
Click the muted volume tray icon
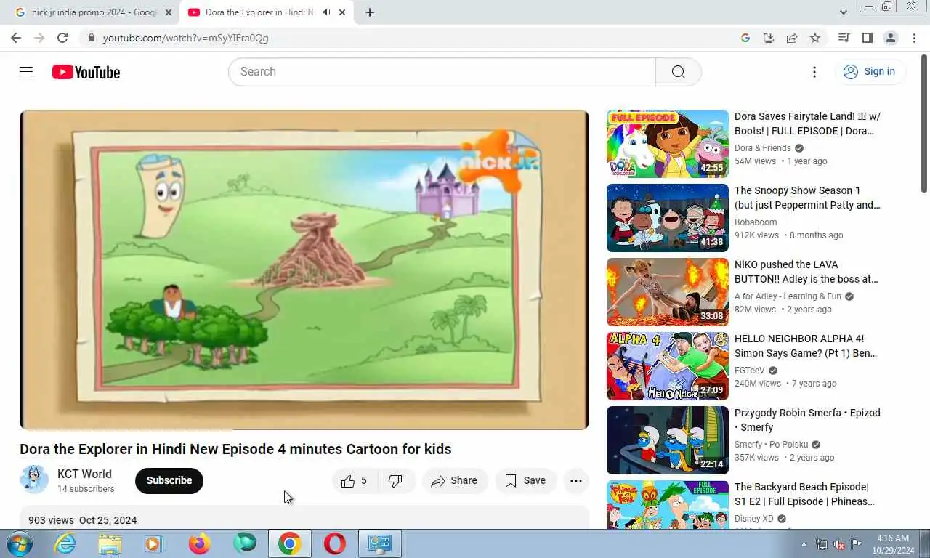[x=839, y=544]
